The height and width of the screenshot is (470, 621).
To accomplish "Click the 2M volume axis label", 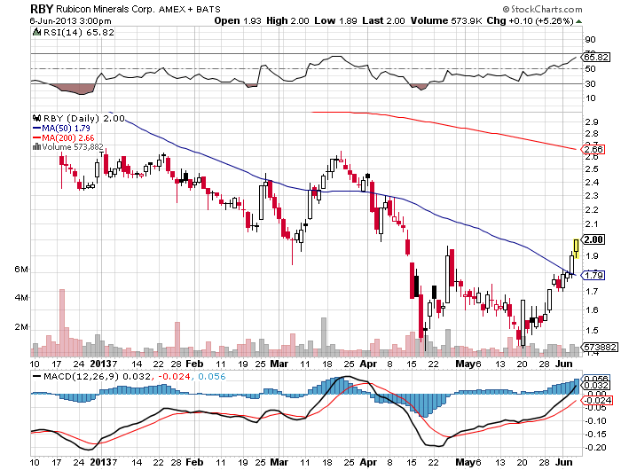I will coord(21,327).
